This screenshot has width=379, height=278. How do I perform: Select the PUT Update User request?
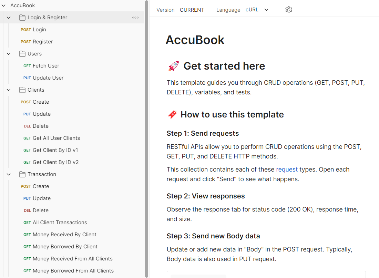pyautogui.click(x=48, y=78)
